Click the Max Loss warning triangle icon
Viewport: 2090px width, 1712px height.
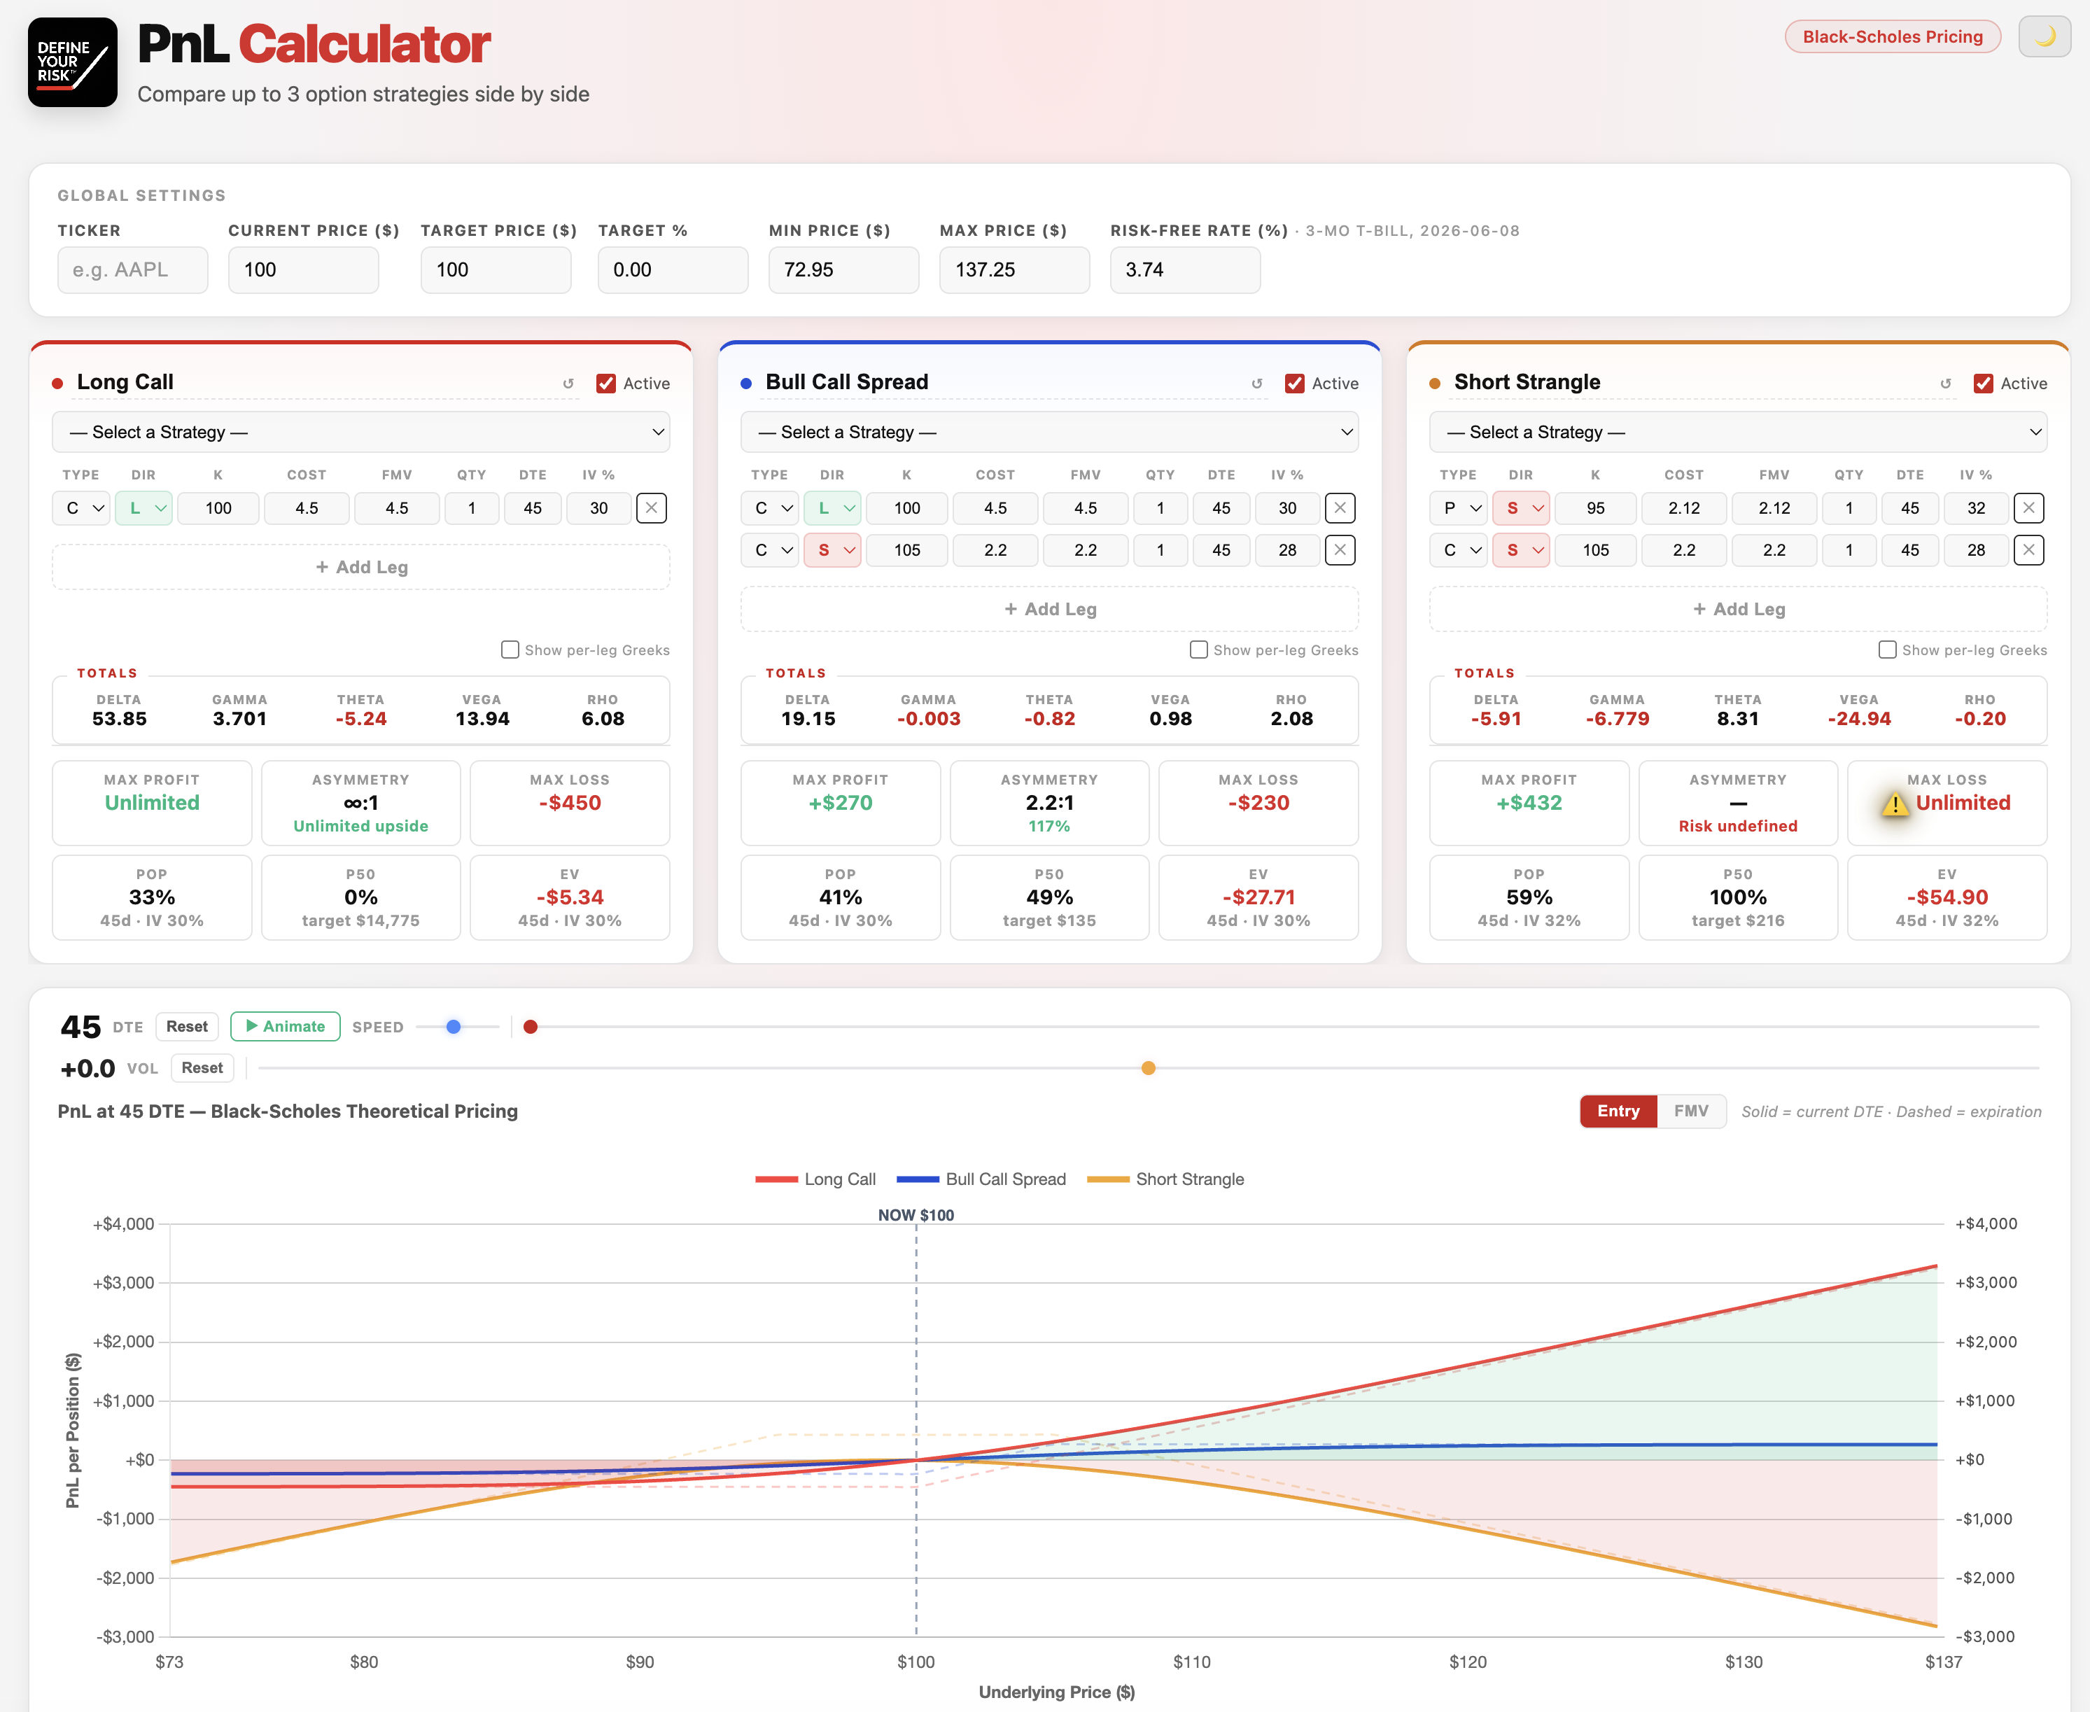click(x=1895, y=804)
